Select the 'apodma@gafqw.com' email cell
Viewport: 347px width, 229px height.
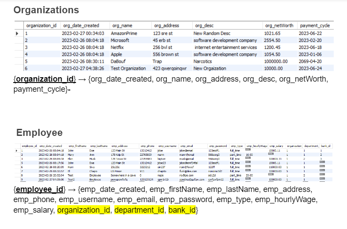pos(192,180)
